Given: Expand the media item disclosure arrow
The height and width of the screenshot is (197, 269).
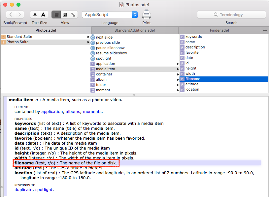Looking at the screenshot, I should (x=178, y=69).
